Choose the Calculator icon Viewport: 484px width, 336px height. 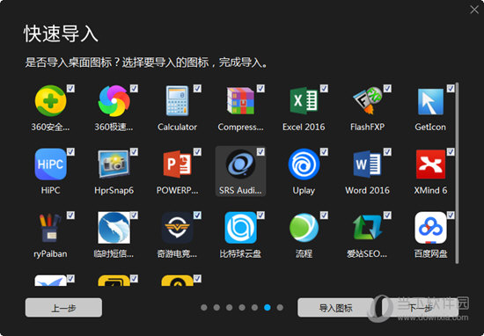177,100
